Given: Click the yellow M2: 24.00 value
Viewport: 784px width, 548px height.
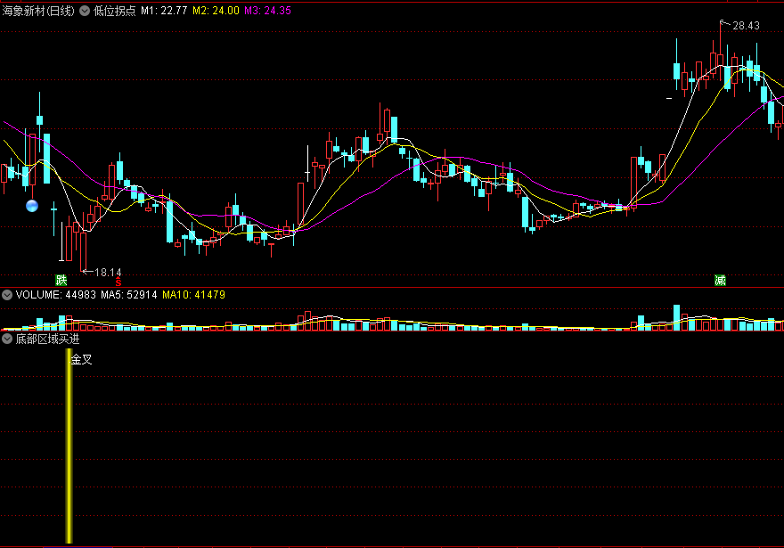Looking at the screenshot, I should 216,11.
